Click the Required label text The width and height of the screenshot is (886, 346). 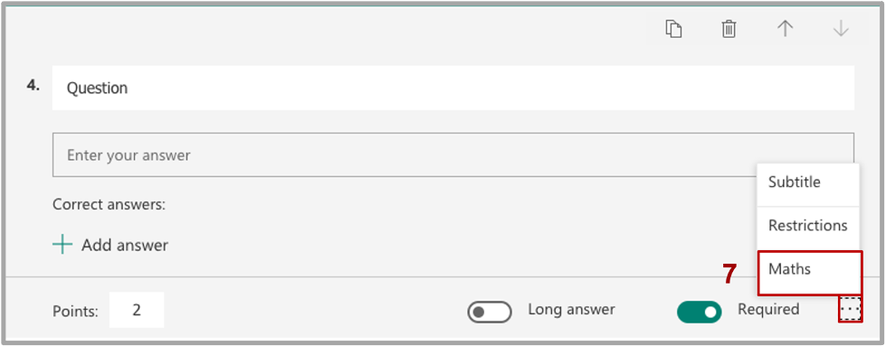click(x=768, y=309)
